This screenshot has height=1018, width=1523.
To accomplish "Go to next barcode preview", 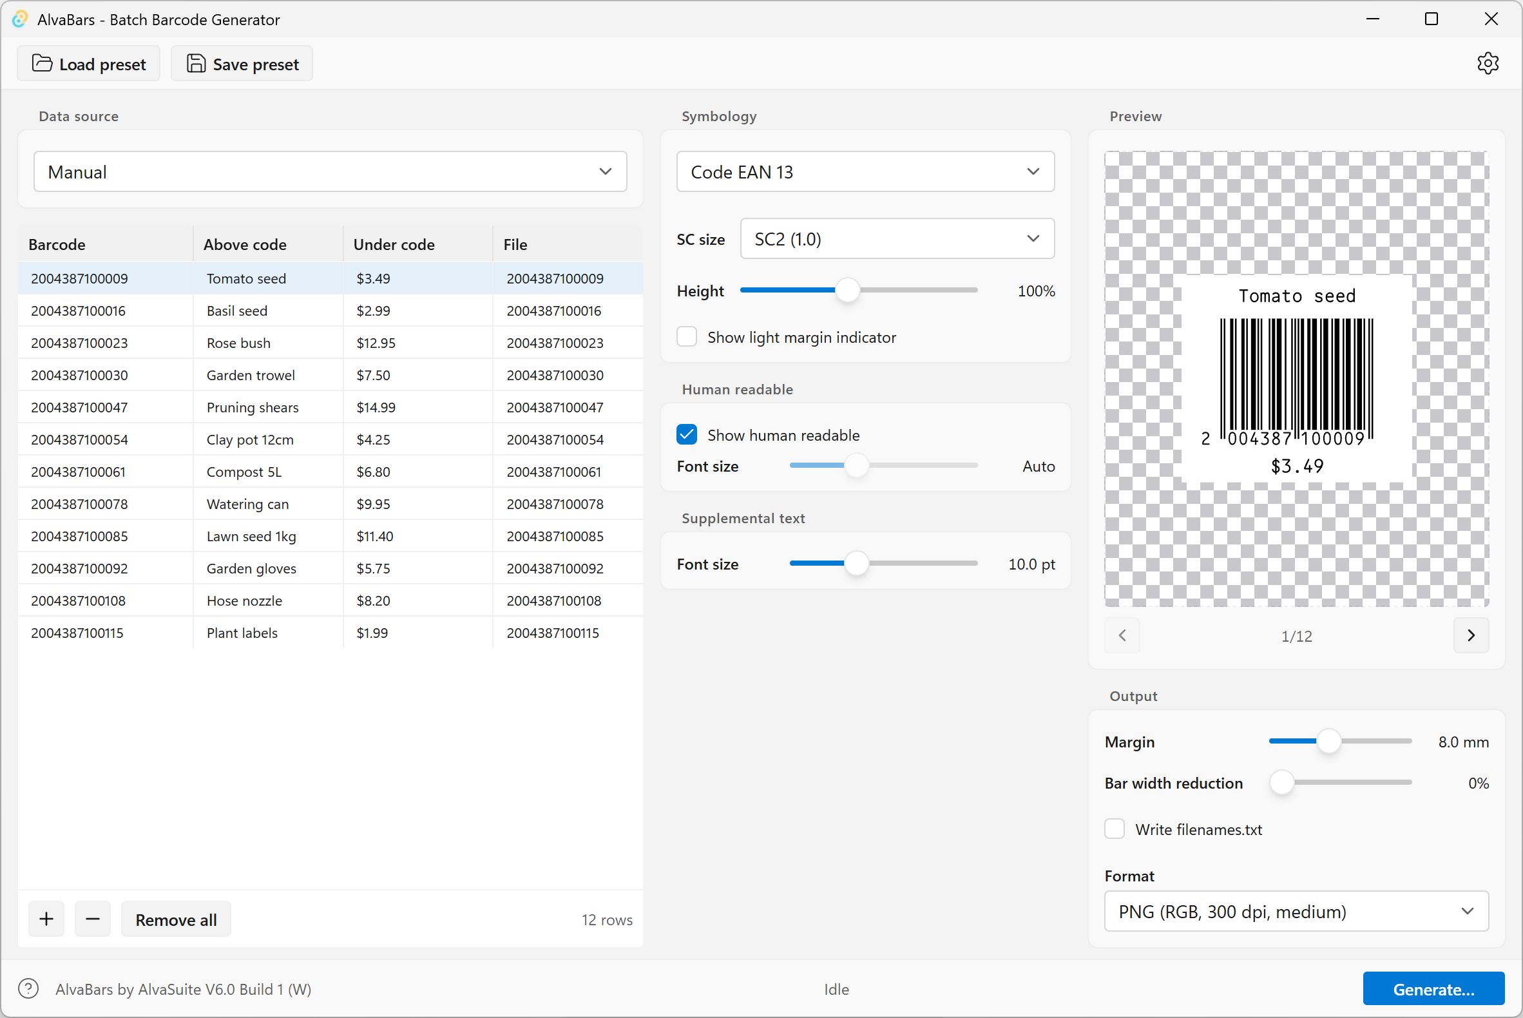I will pos(1471,635).
